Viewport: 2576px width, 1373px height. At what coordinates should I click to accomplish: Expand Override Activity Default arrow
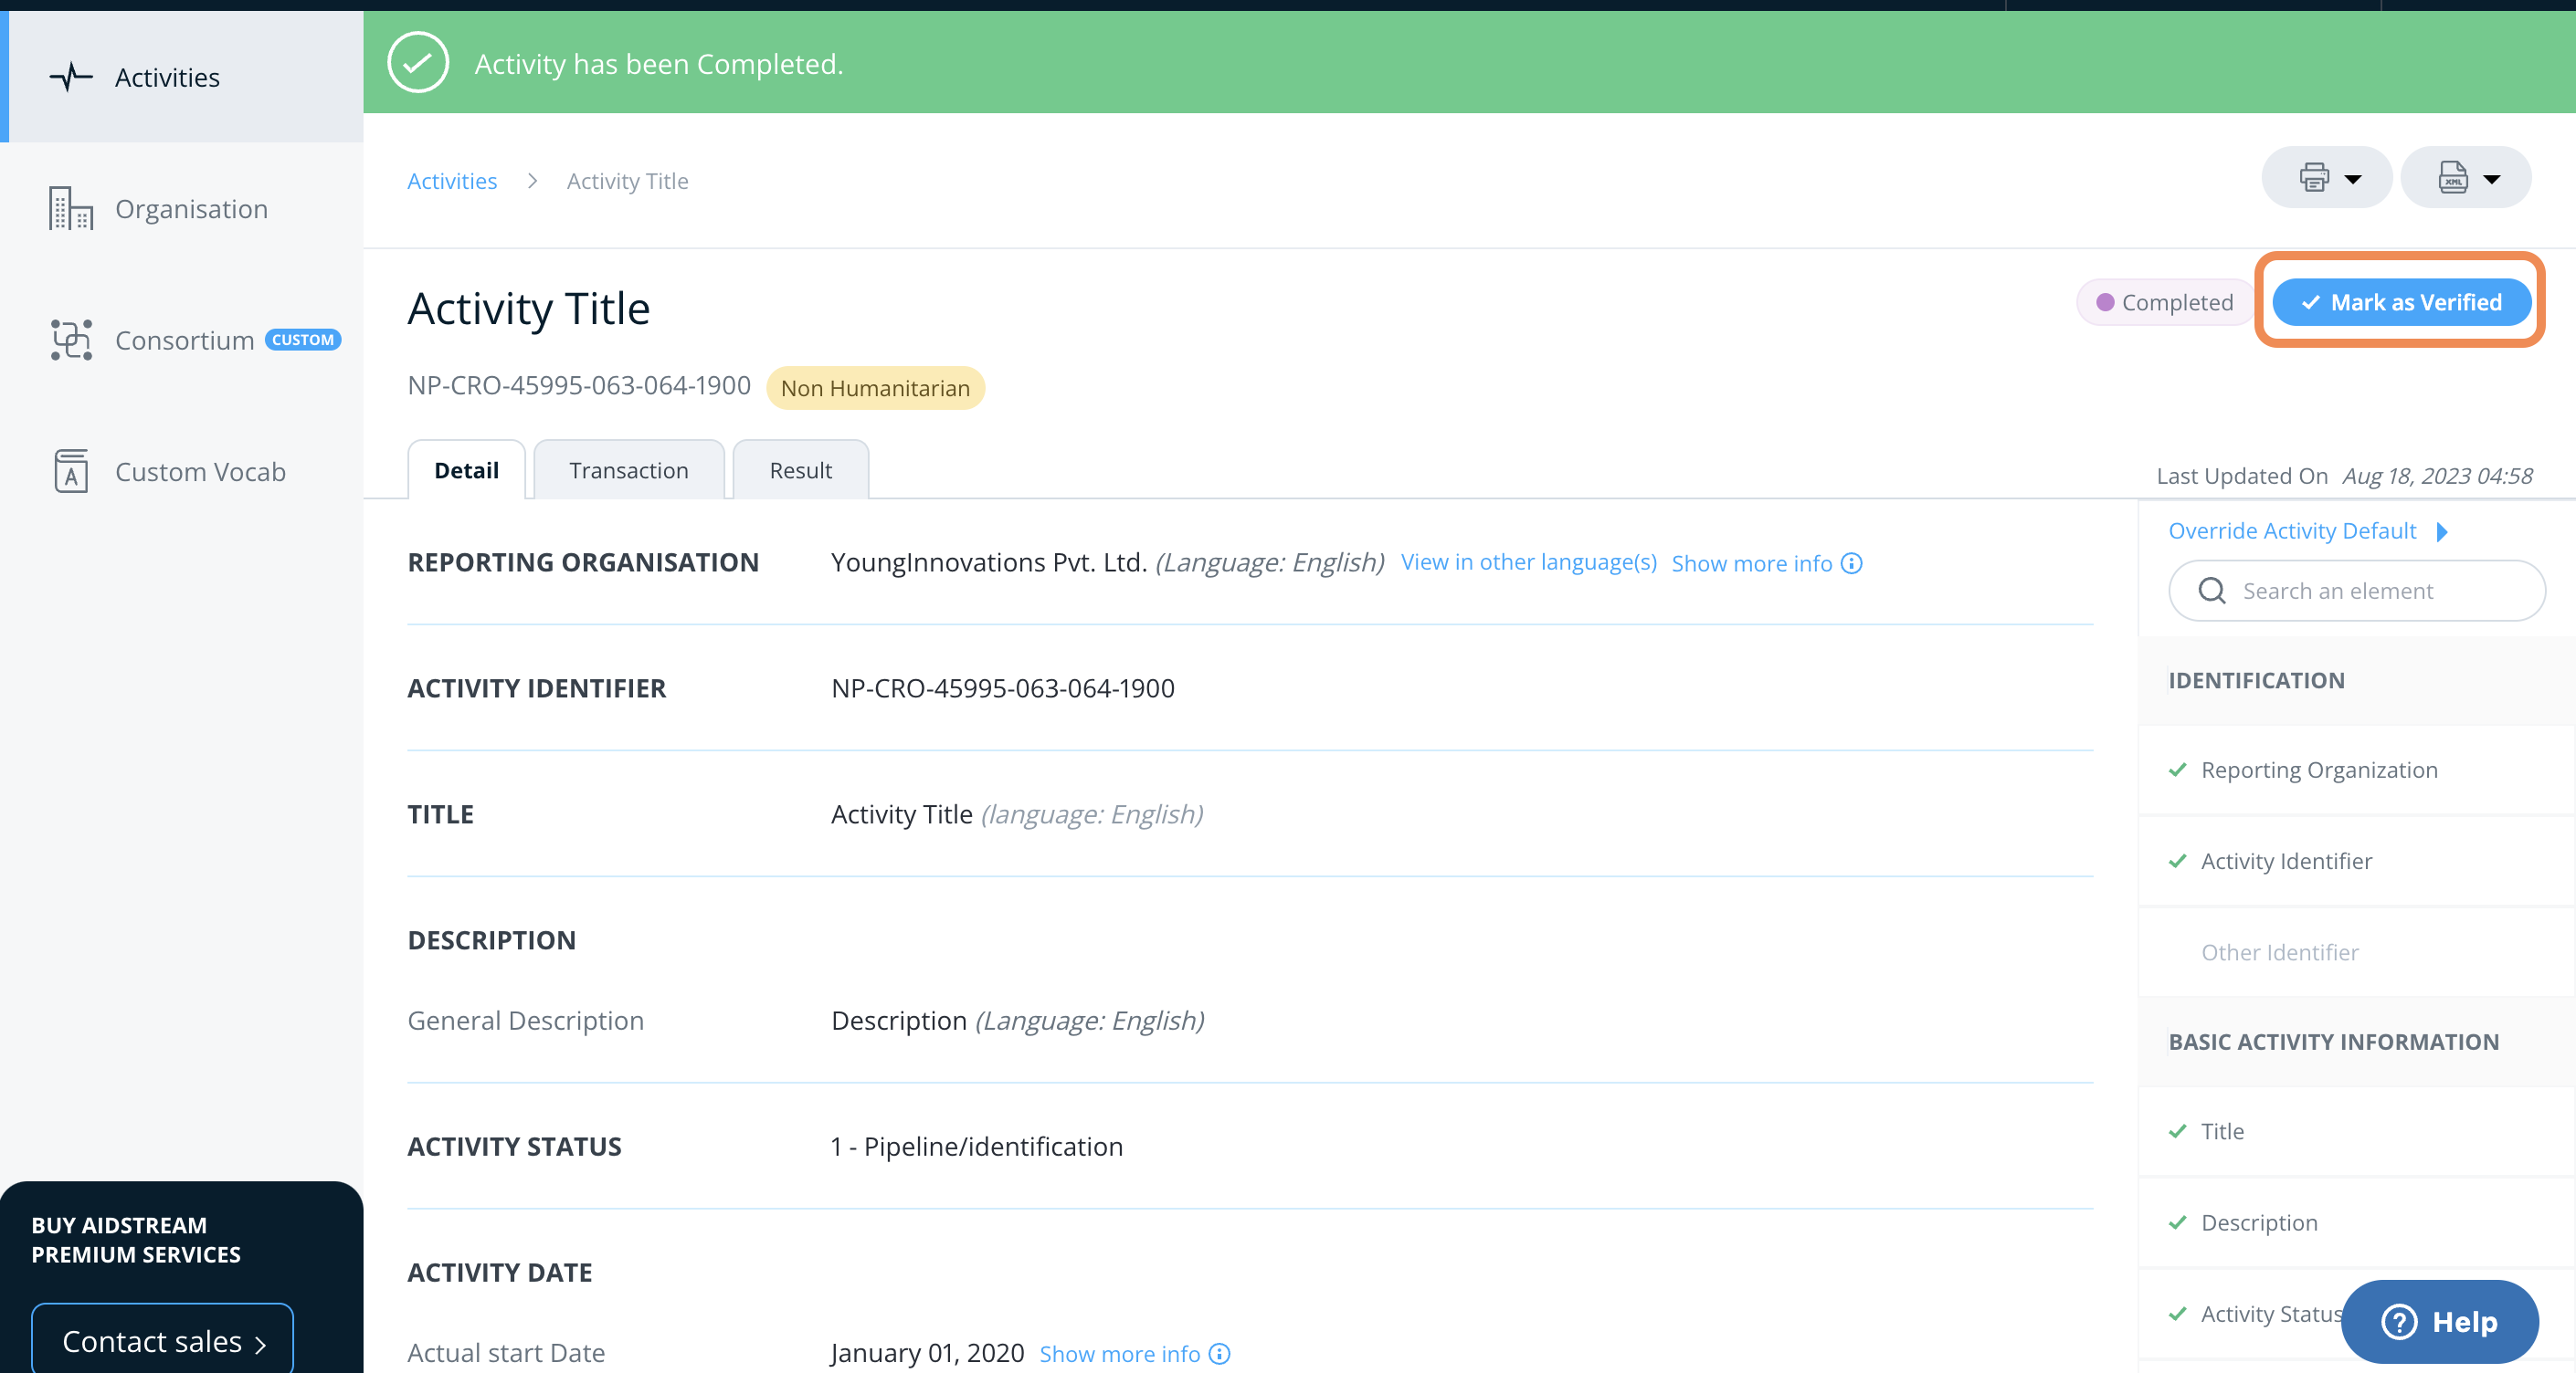[x=2442, y=531]
